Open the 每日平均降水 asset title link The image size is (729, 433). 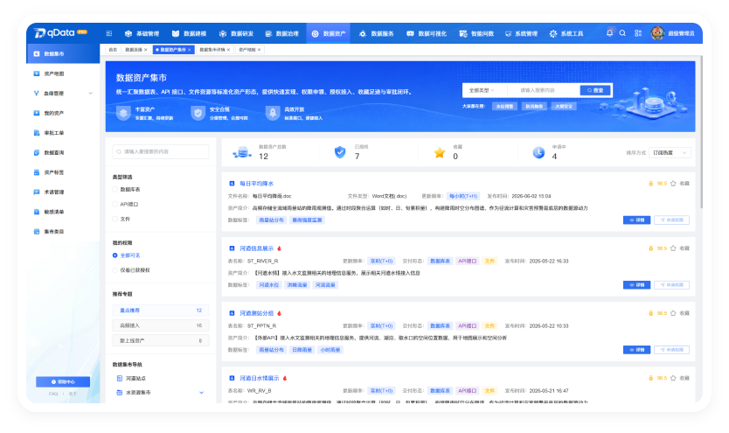[x=257, y=184]
